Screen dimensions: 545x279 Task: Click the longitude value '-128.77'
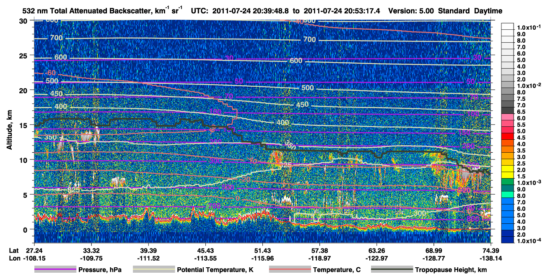click(433, 258)
